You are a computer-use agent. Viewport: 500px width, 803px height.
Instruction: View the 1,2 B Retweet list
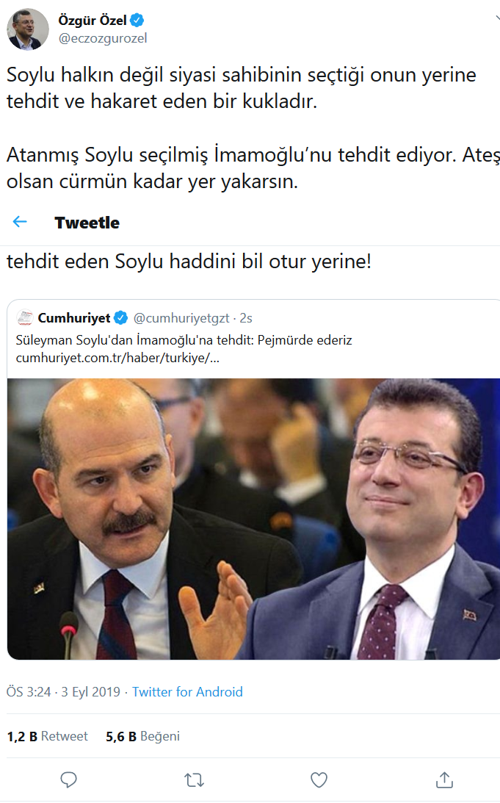tap(48, 736)
